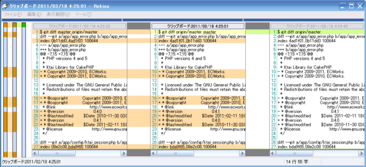
Task: Click "$ git diff origin/master master" in middle pane
Action: 187,32
